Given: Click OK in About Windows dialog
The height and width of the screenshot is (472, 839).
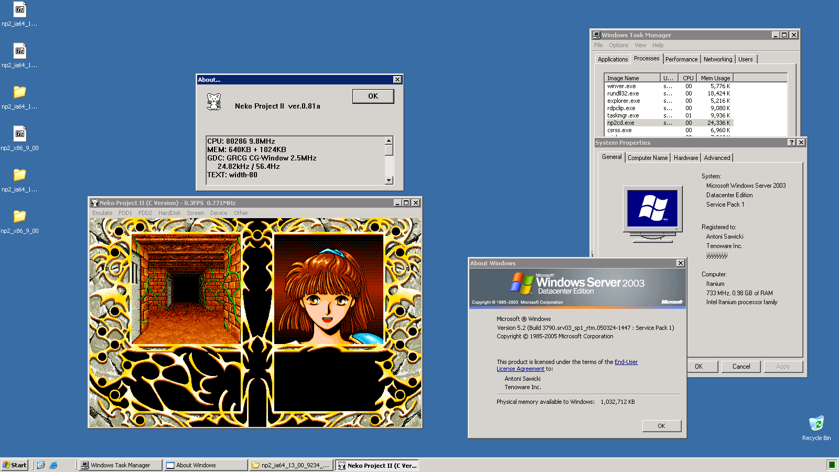Looking at the screenshot, I should (x=661, y=426).
